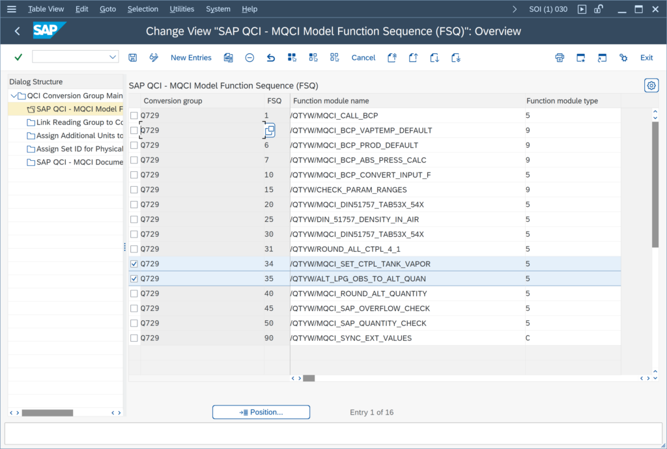The width and height of the screenshot is (667, 449).
Task: Click the green checkmark Enter icon
Action: click(18, 57)
